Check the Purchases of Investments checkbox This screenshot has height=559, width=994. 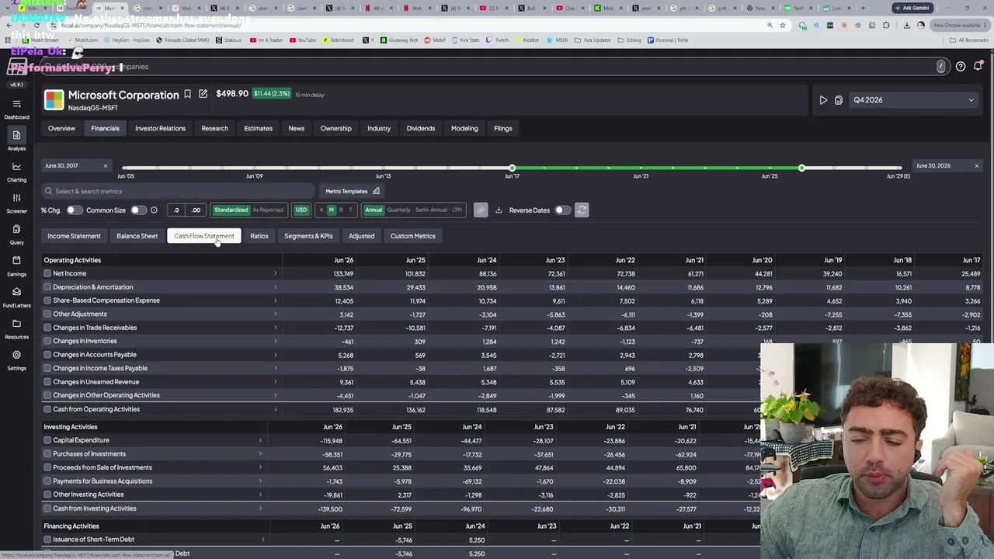tap(47, 454)
